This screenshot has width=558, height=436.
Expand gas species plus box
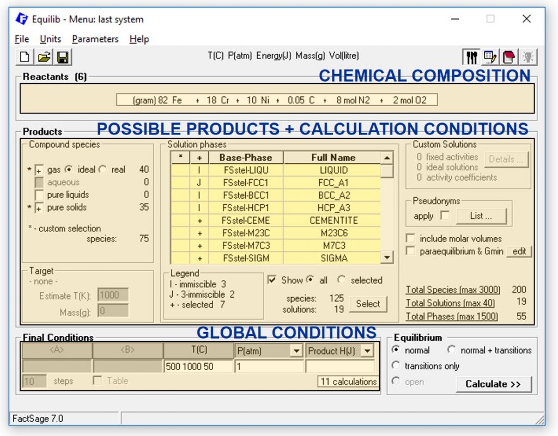pyautogui.click(x=39, y=170)
